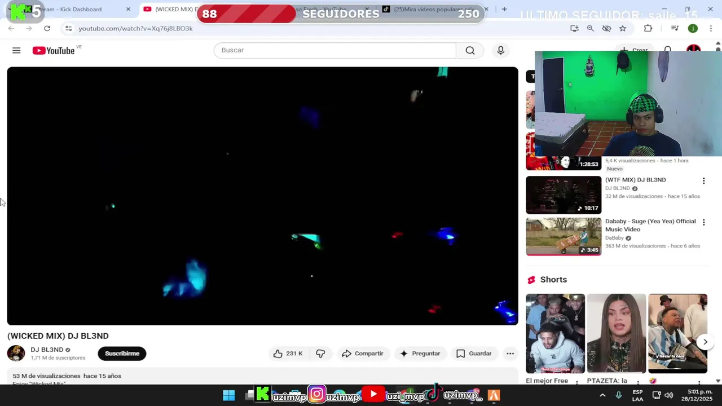Click the install app icon in the address bar
722x406 pixels.
(574, 28)
